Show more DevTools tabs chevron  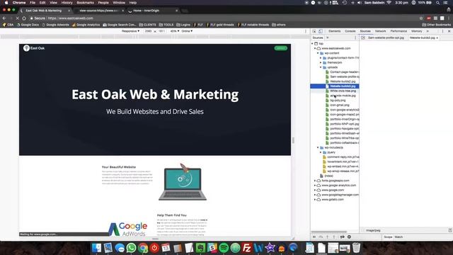[x=428, y=31]
